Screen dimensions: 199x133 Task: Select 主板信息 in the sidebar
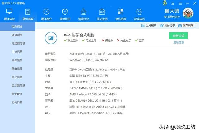[17, 52]
